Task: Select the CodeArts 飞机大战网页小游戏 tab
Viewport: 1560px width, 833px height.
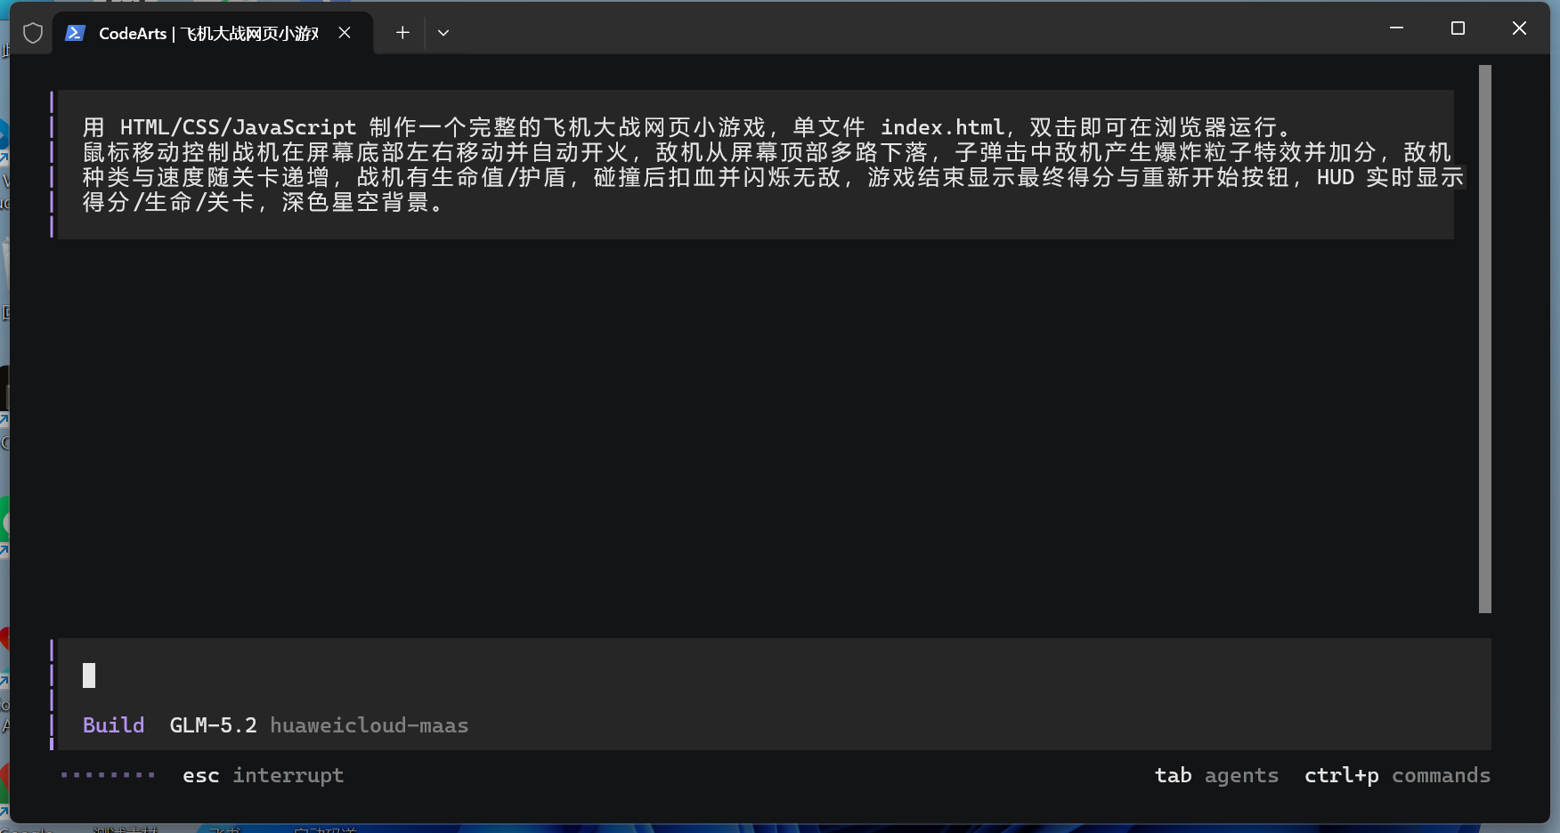Action: (213, 33)
